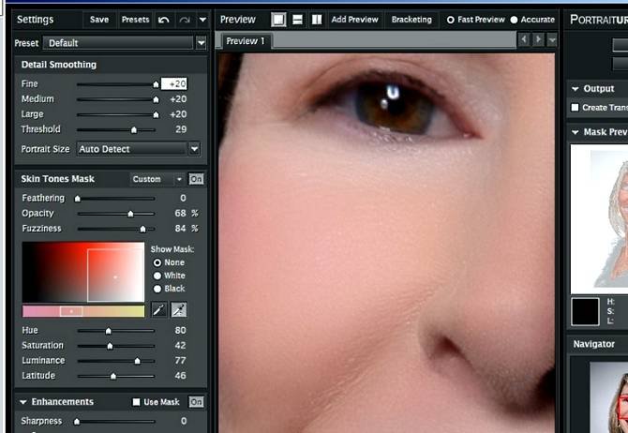Click the Bracketing button
The width and height of the screenshot is (628, 433).
point(411,20)
